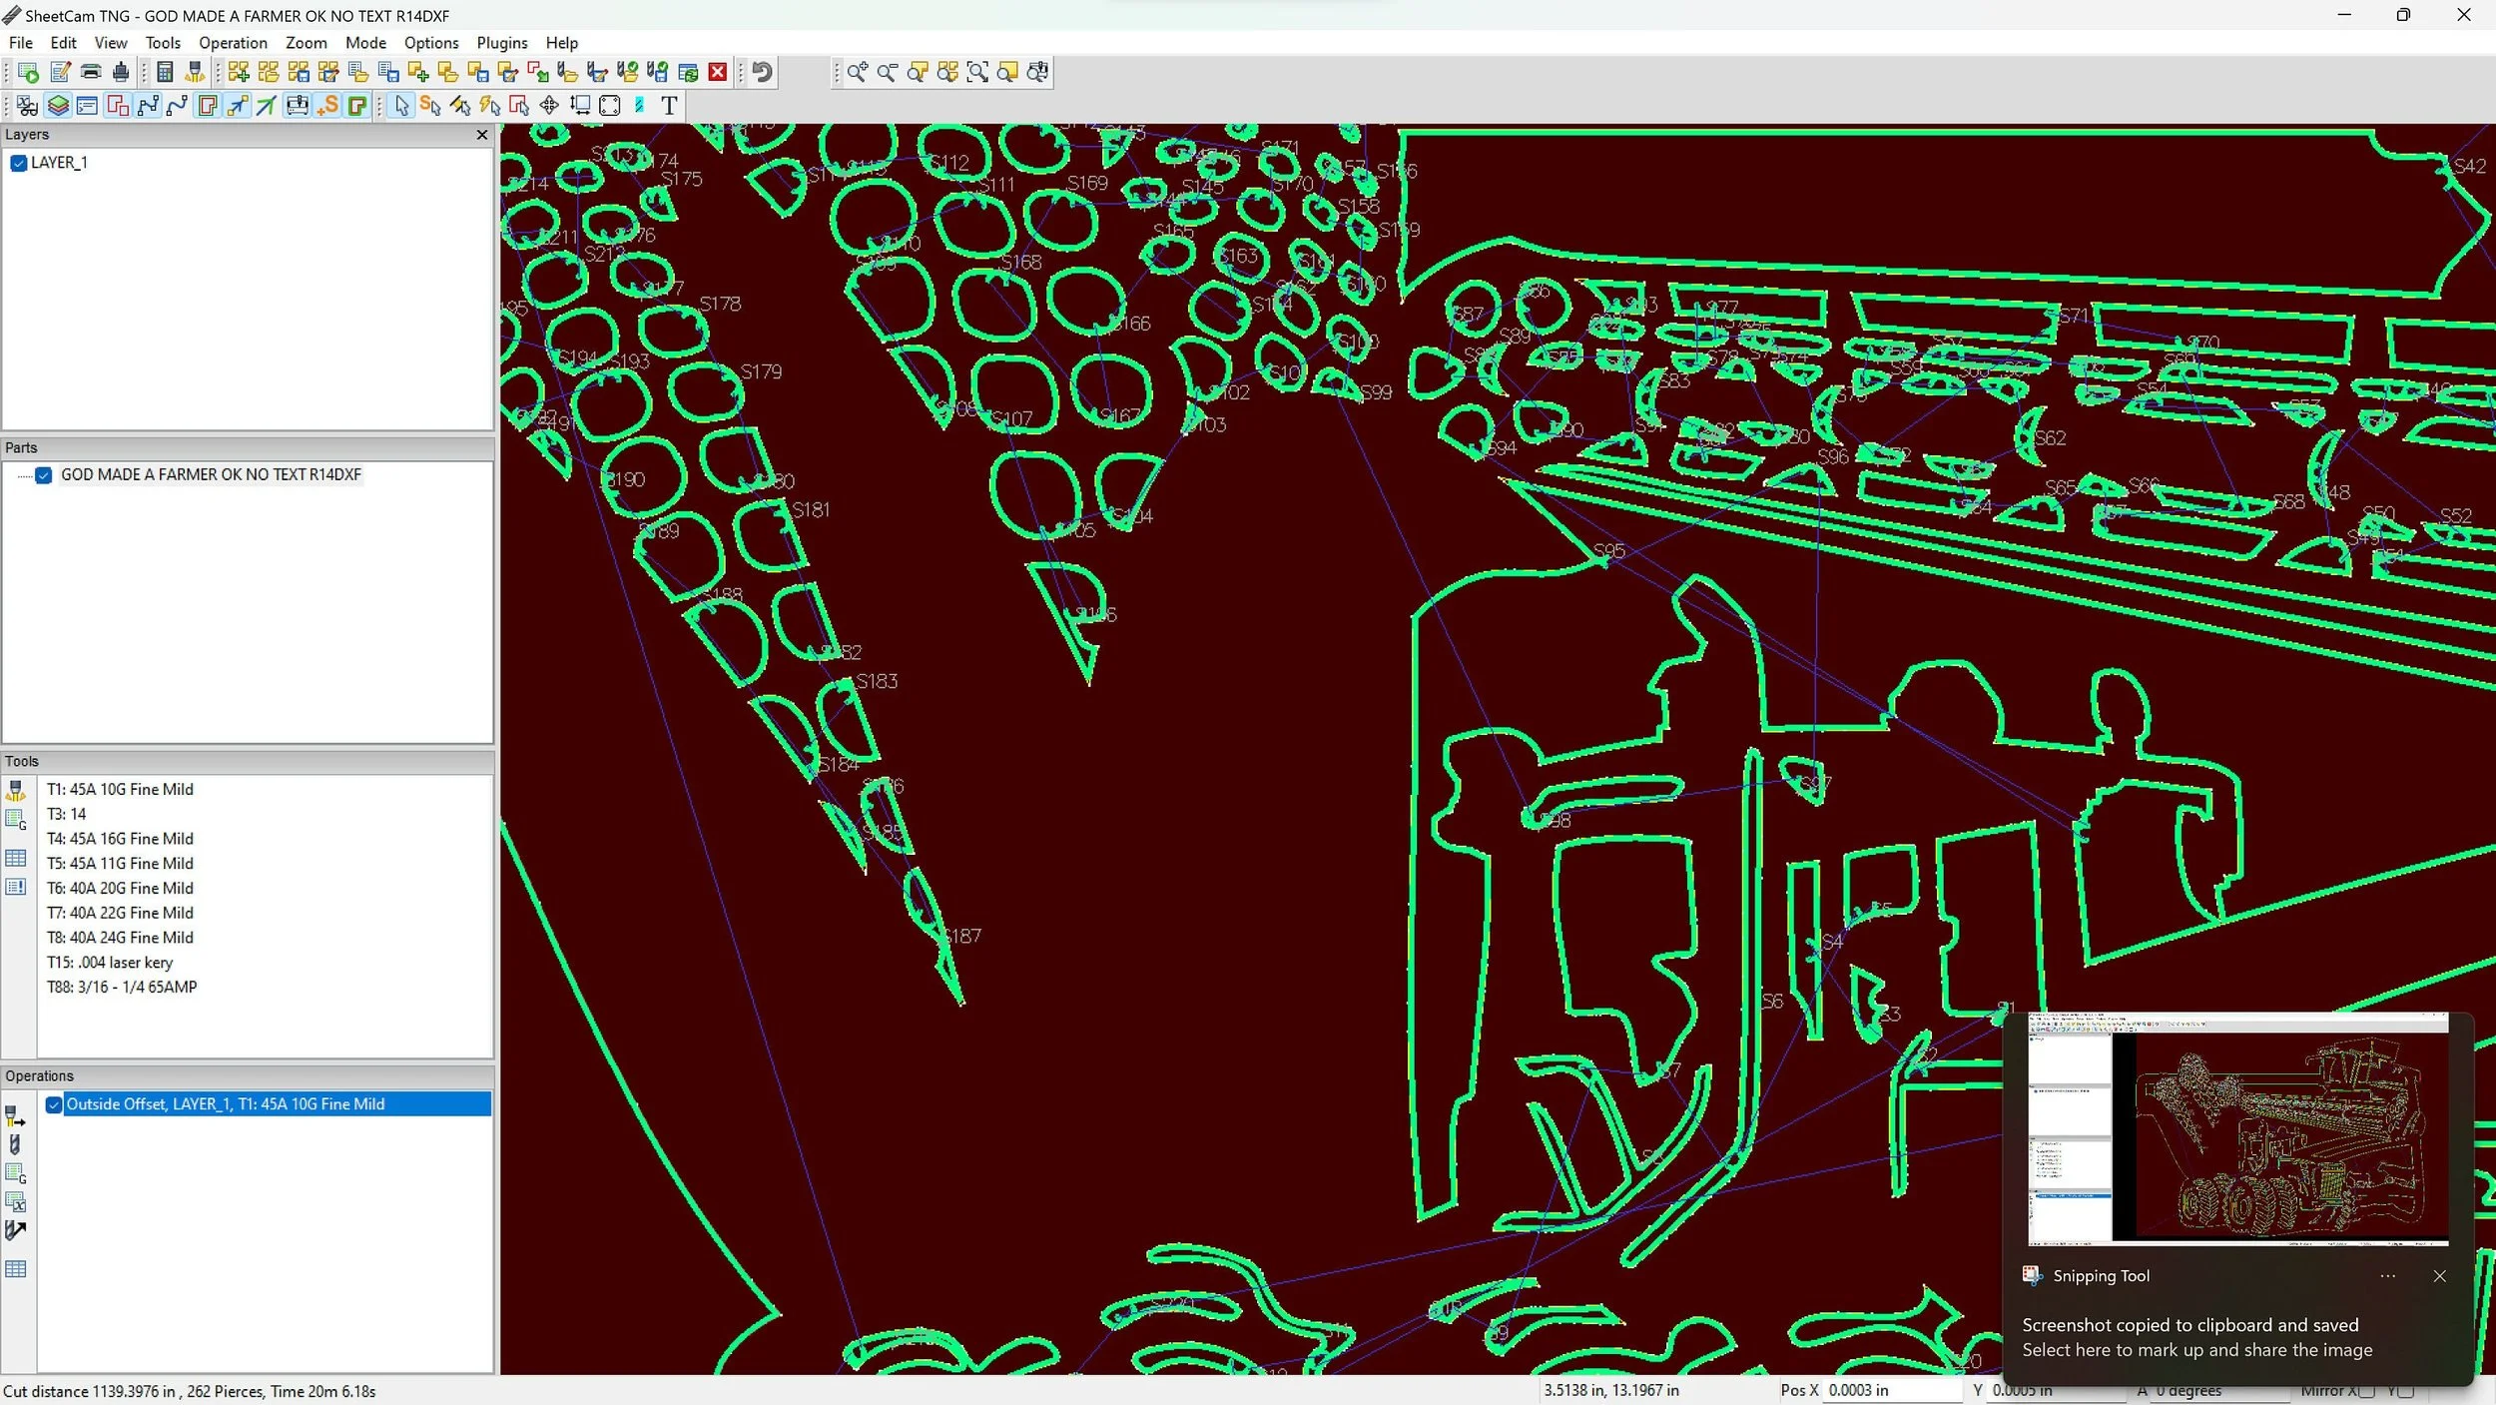Click the Undo arrow icon
Screen dimensions: 2496x1405
tap(763, 72)
